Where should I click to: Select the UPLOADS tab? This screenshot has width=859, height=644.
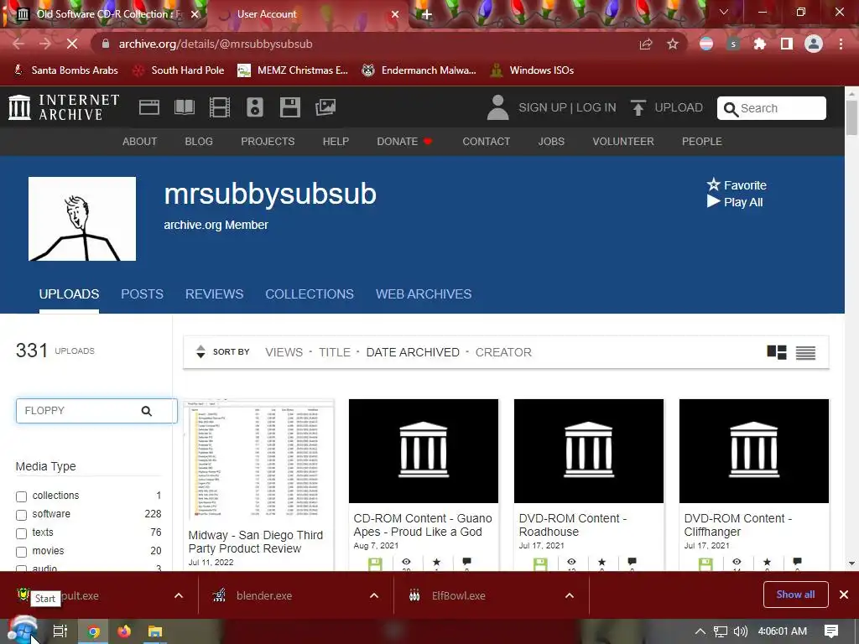point(69,294)
